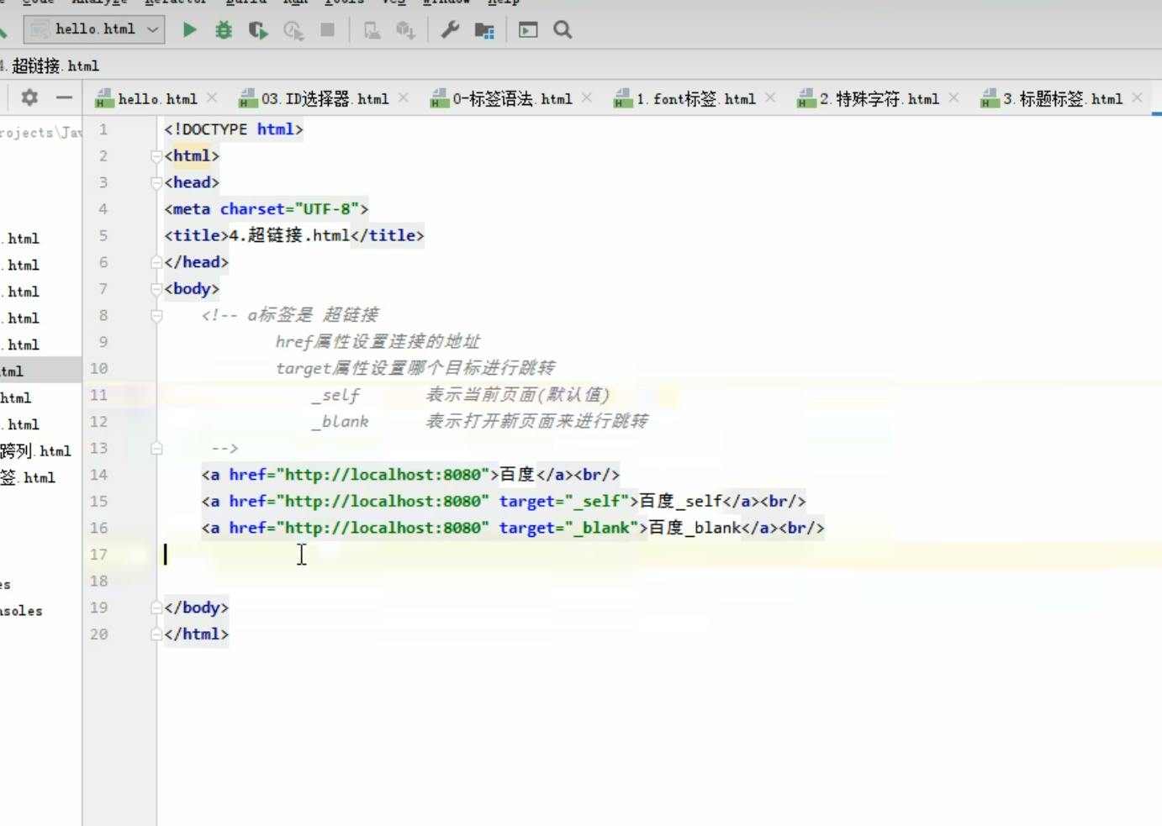Screen dimensions: 1162x826
Task: Click line number 14 in the gutter
Action: [99, 475]
